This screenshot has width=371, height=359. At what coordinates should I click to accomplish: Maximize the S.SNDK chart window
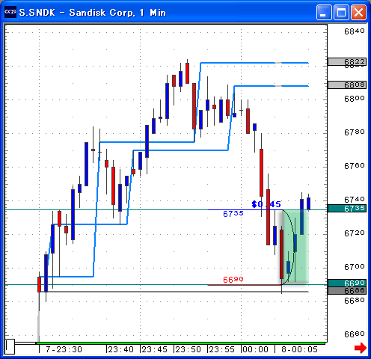[x=341, y=12]
